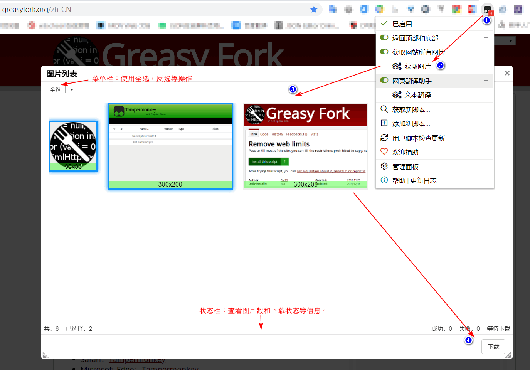Click the 已启用 menu item

click(x=402, y=24)
